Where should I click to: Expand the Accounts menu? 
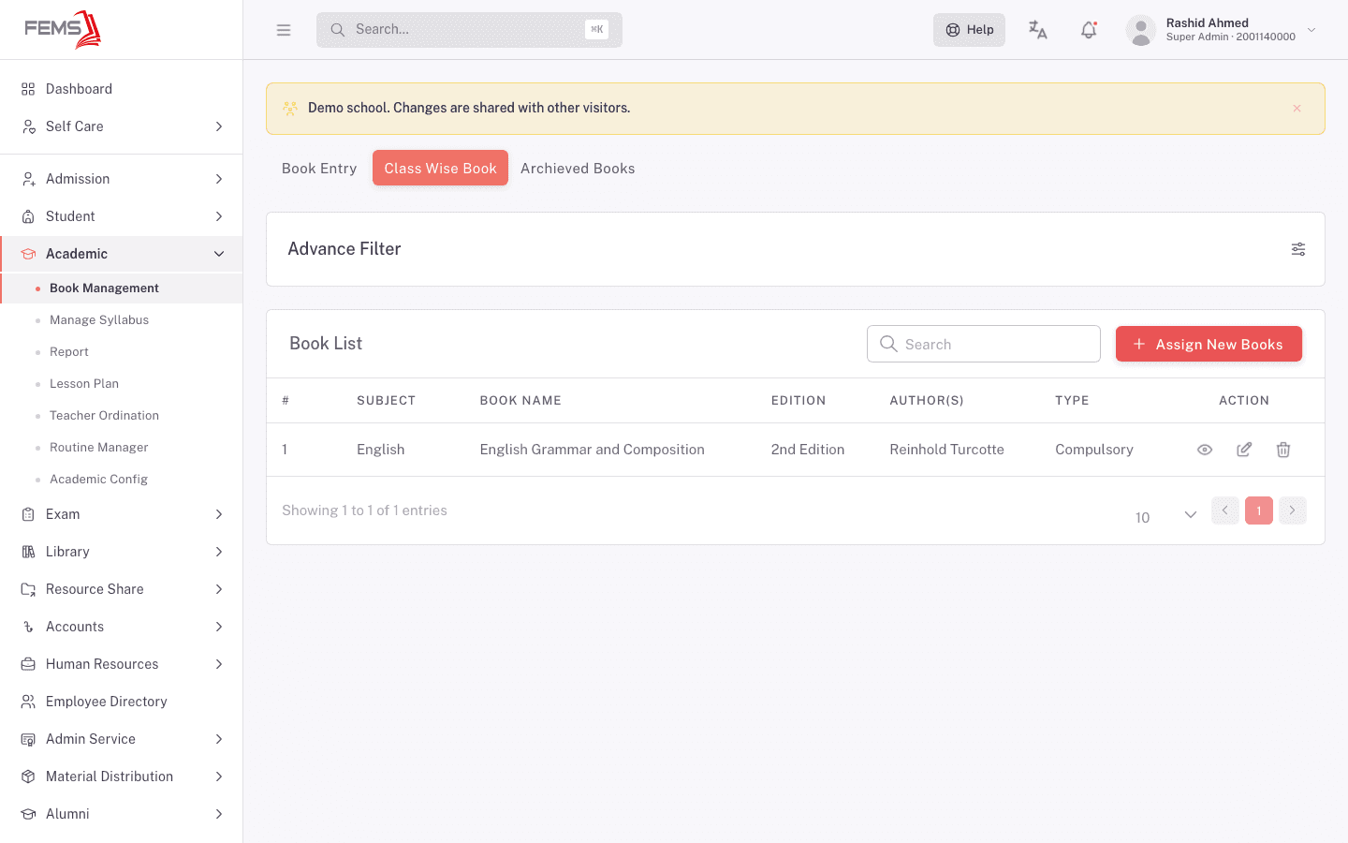[x=122, y=627]
